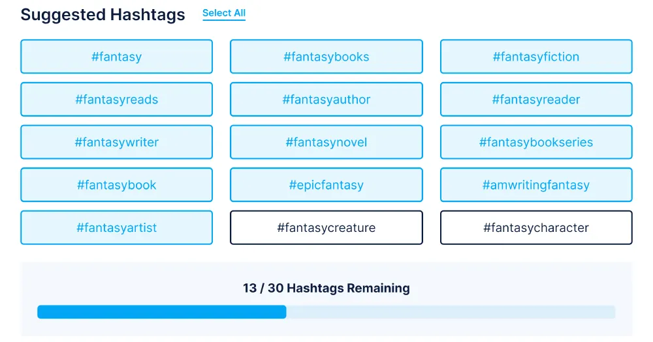Click the unfilled part of progress bar
Viewport: 653px width, 342px height.
click(451, 312)
